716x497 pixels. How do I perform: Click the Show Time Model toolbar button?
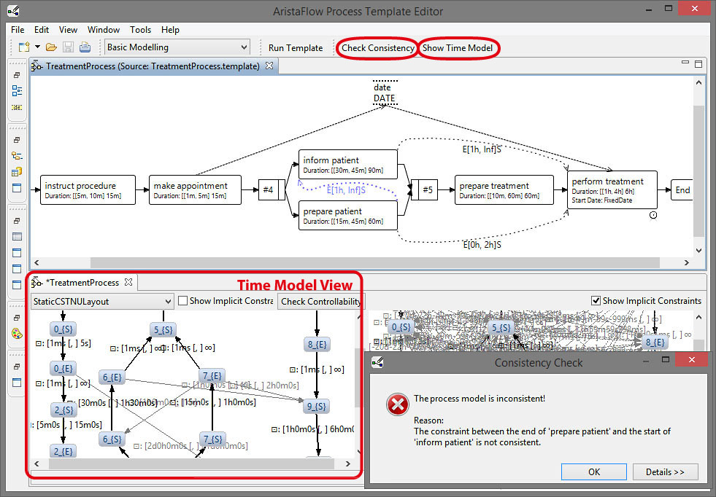[458, 48]
